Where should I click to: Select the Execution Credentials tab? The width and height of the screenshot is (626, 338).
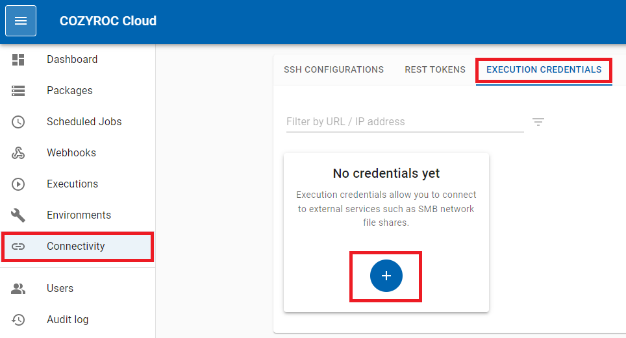click(x=544, y=69)
